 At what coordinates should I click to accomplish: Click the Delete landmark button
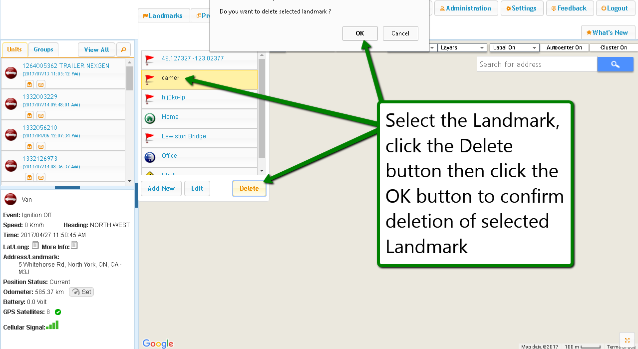click(249, 189)
